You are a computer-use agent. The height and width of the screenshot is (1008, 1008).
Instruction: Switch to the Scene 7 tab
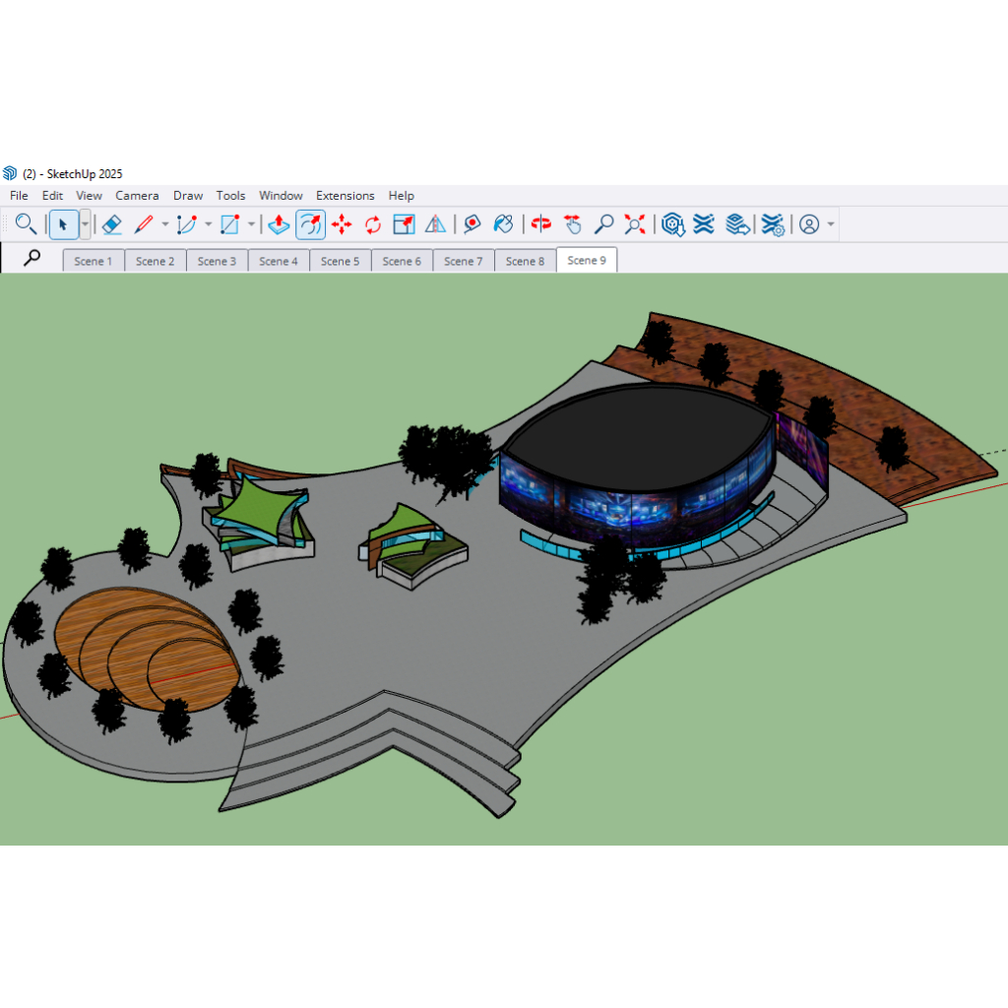coord(464,261)
